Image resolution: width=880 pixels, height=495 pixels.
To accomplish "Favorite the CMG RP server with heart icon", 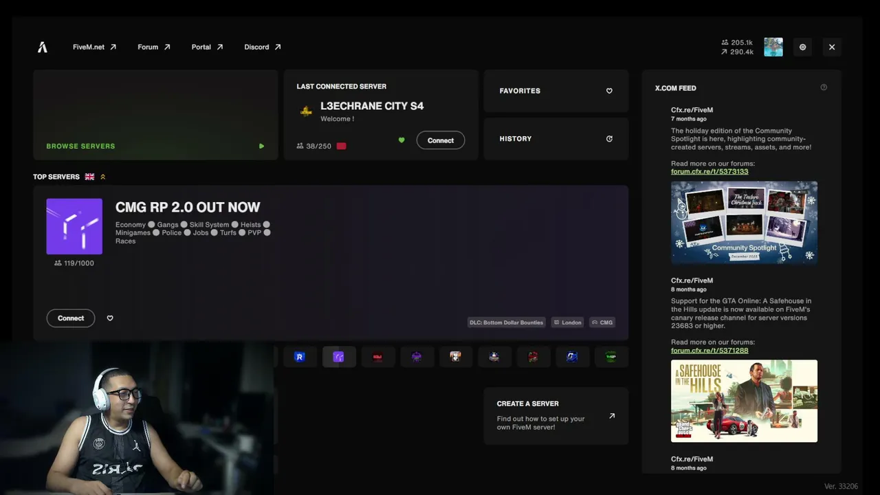I will tap(110, 318).
